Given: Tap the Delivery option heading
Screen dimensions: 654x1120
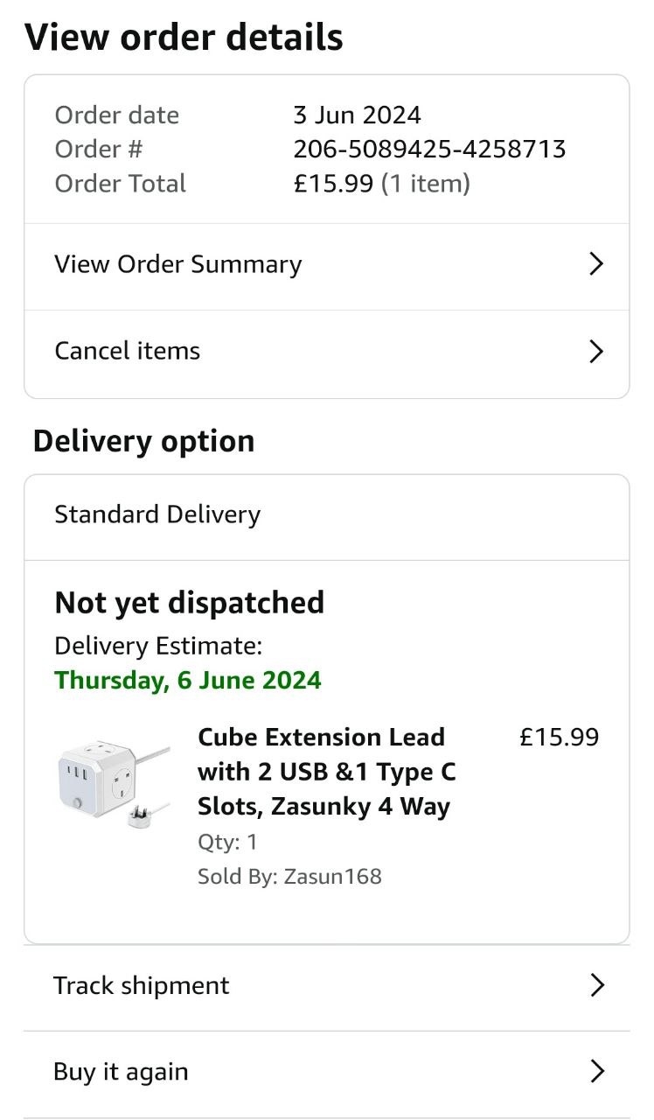Looking at the screenshot, I should point(143,441).
